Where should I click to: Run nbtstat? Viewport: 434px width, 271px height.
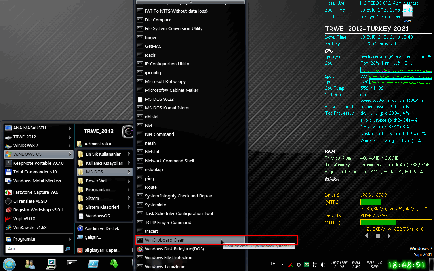pos(190,117)
